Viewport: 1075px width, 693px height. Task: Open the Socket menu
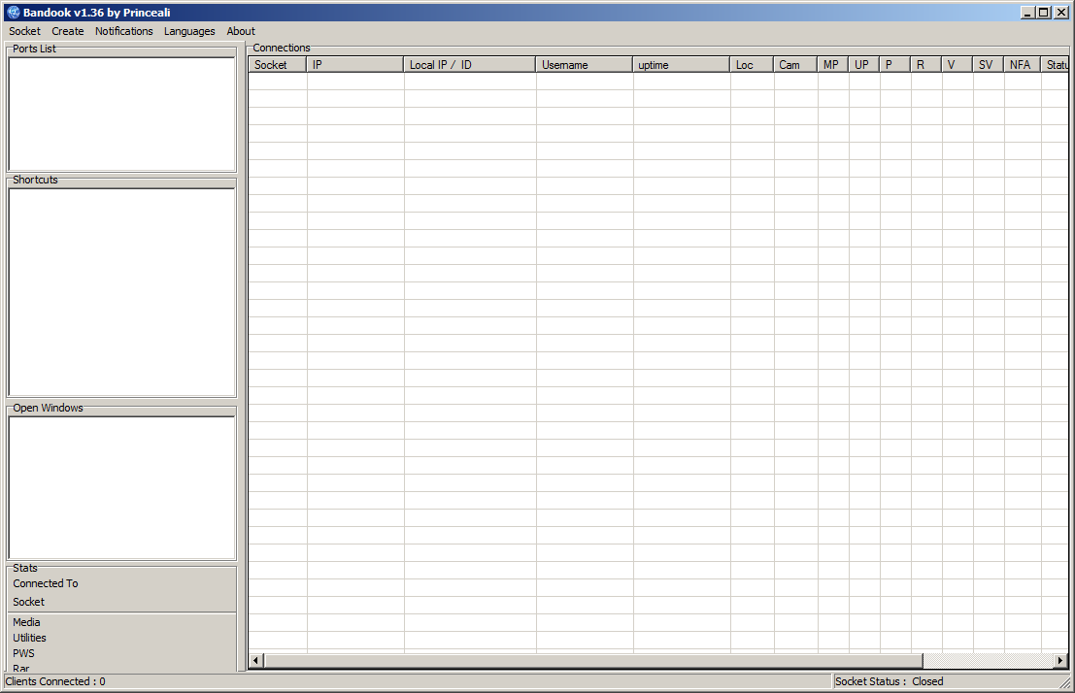click(24, 31)
